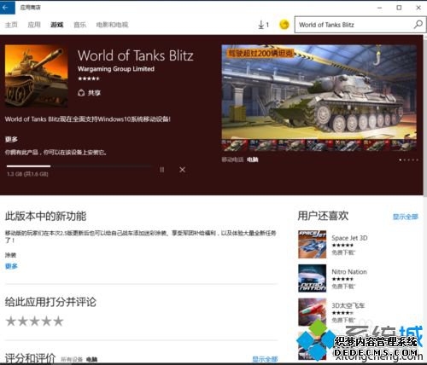Show all ratings and reviews
The image size is (427, 365).
pyautogui.click(x=265, y=359)
